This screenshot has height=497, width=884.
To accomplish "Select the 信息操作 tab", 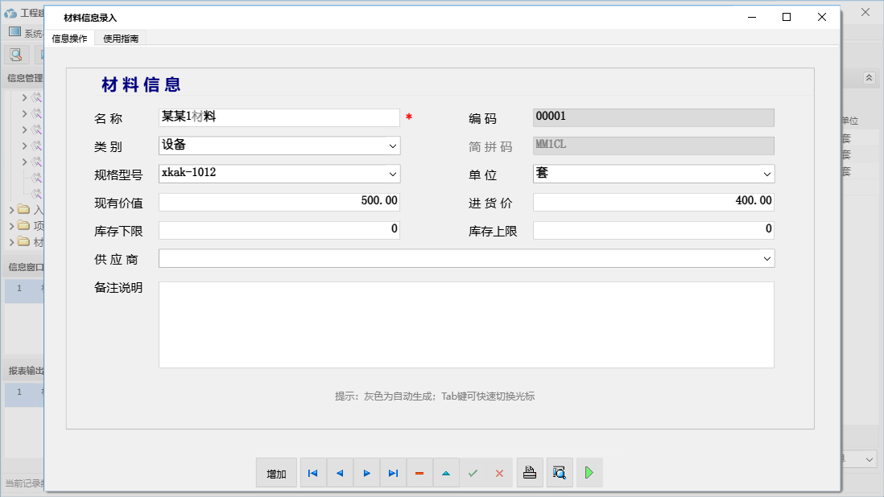I will (x=69, y=38).
